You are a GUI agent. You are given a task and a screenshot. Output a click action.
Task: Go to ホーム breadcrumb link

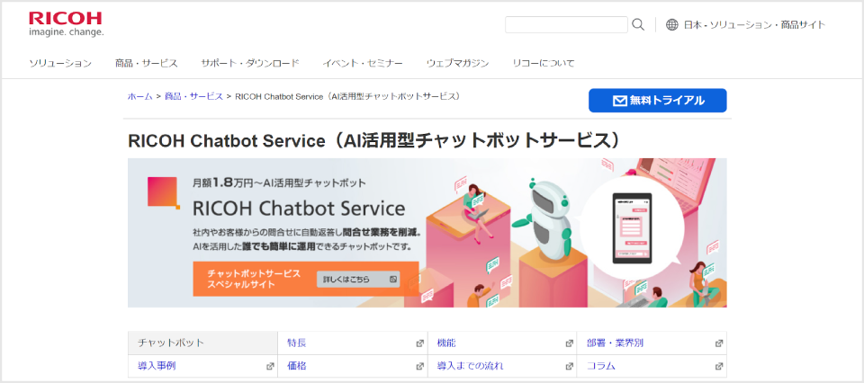(x=140, y=96)
